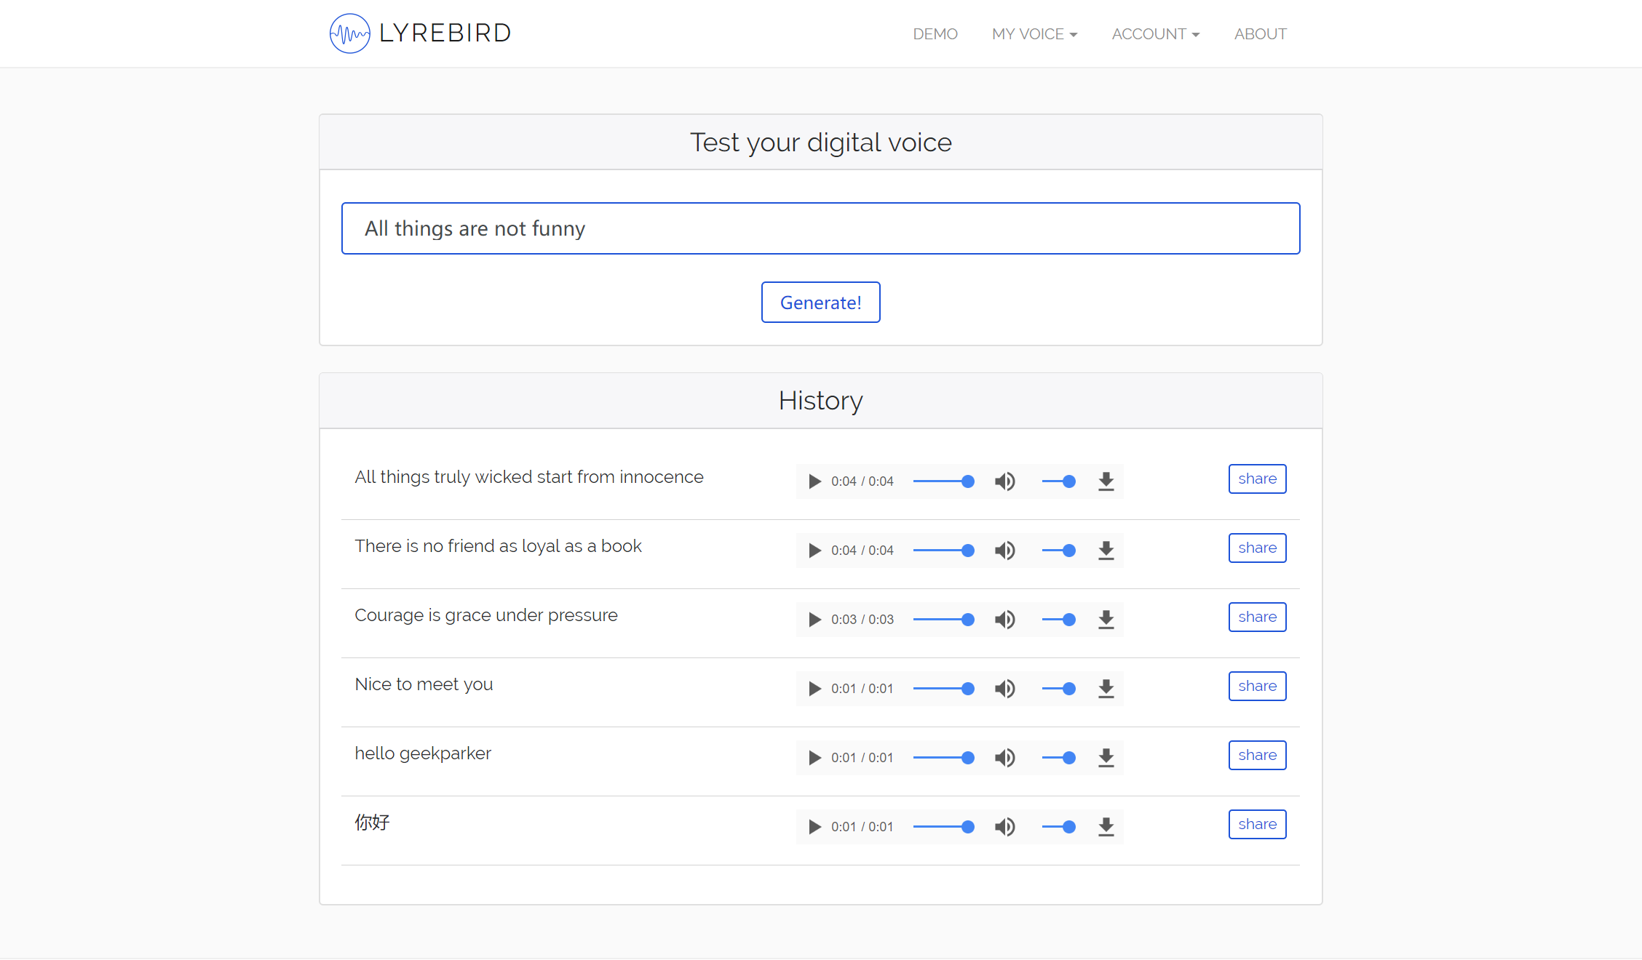Download the 'There is no friend' audio

point(1106,551)
